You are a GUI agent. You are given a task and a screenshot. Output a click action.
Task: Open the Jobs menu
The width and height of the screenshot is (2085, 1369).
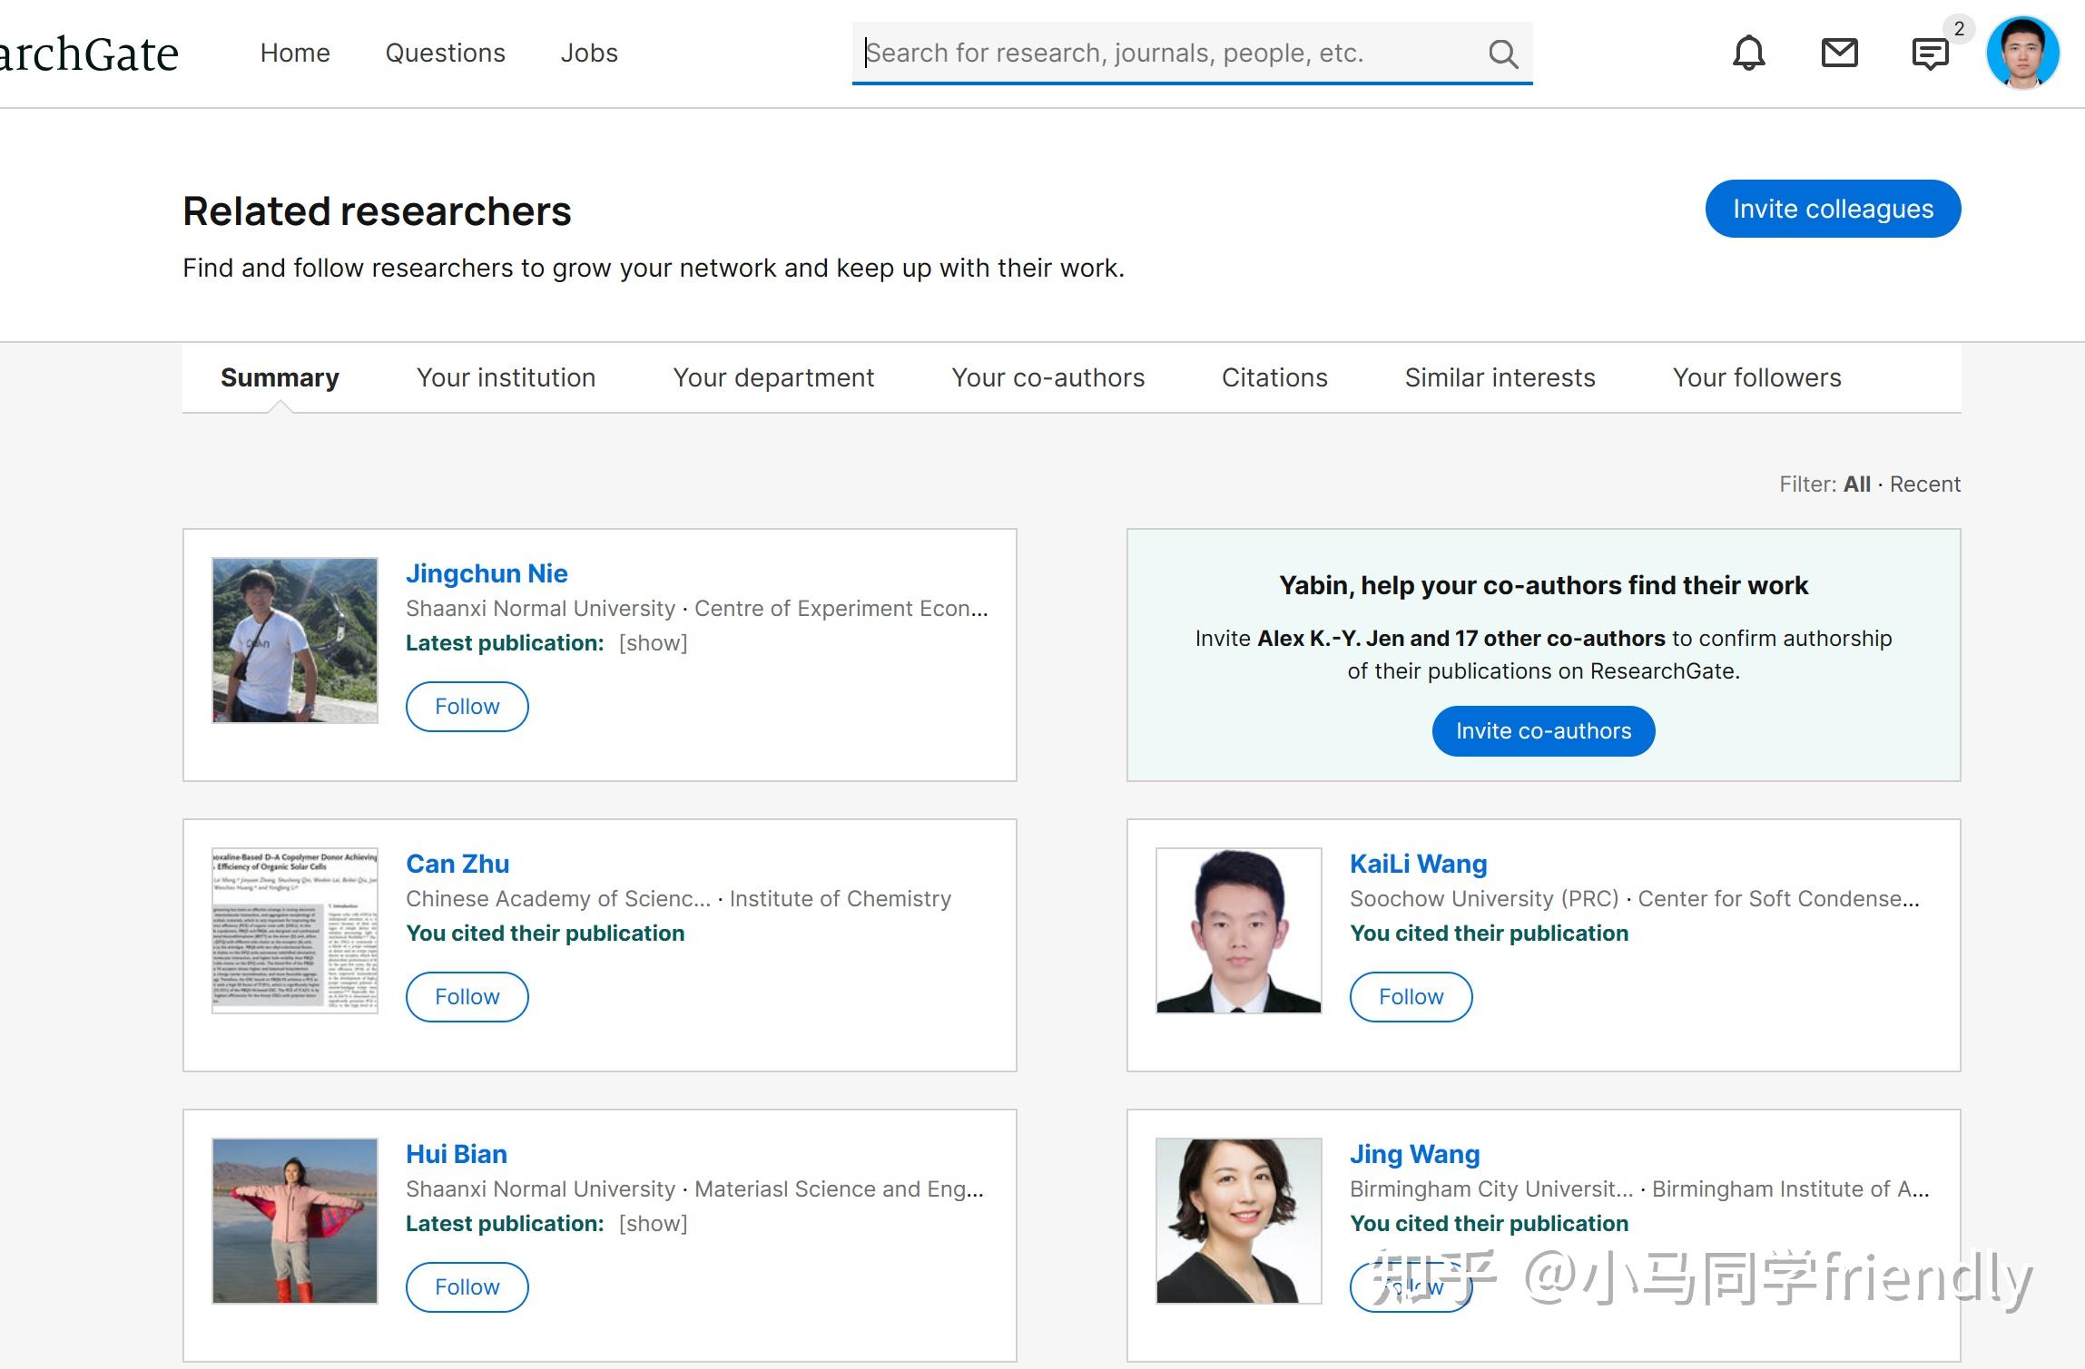coord(589,53)
